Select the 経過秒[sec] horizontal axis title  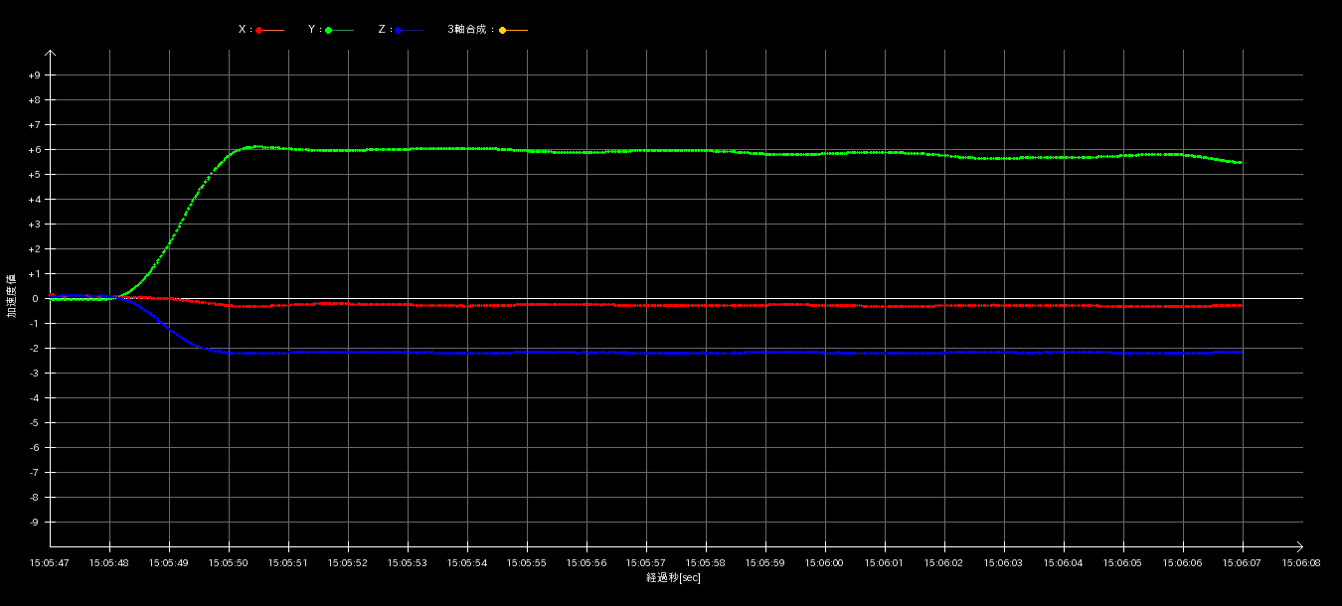click(x=673, y=578)
